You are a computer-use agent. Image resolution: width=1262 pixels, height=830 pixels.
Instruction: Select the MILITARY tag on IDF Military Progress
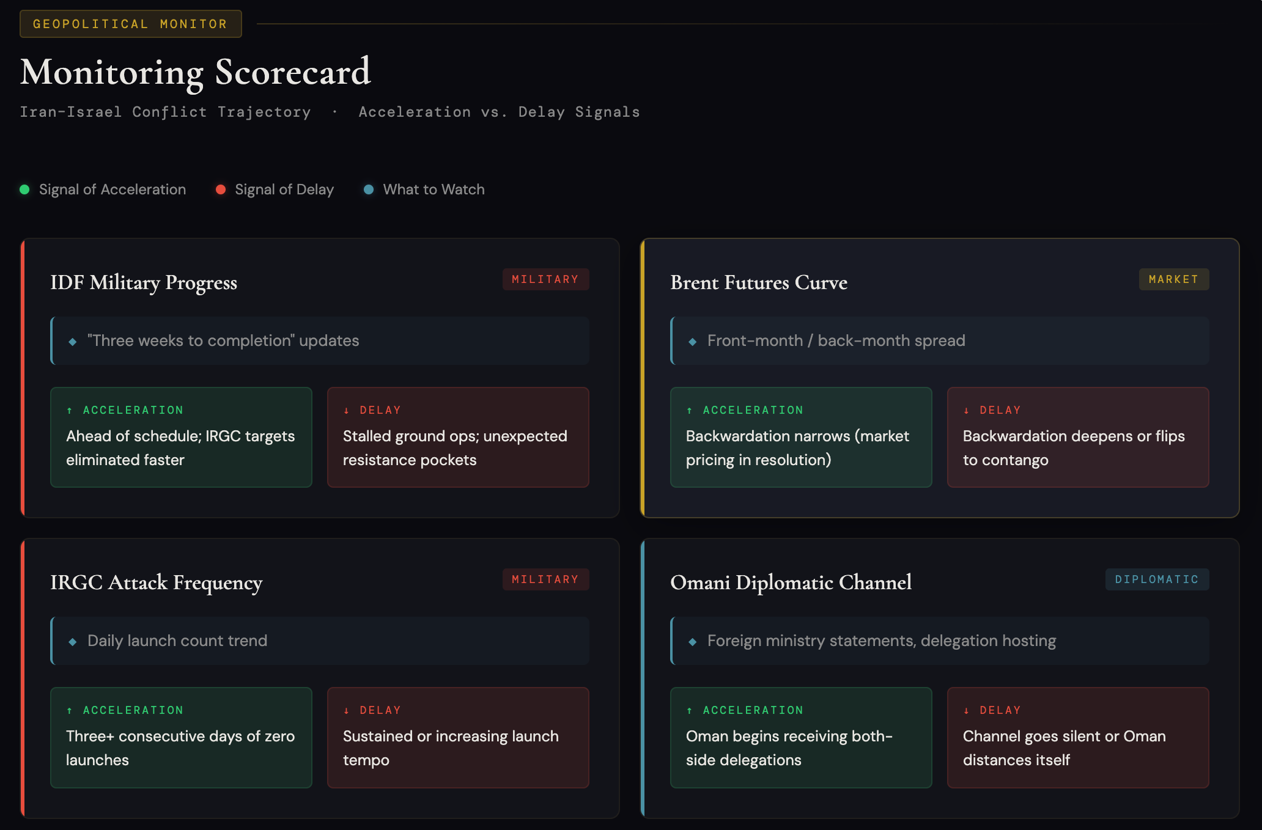pyautogui.click(x=545, y=279)
